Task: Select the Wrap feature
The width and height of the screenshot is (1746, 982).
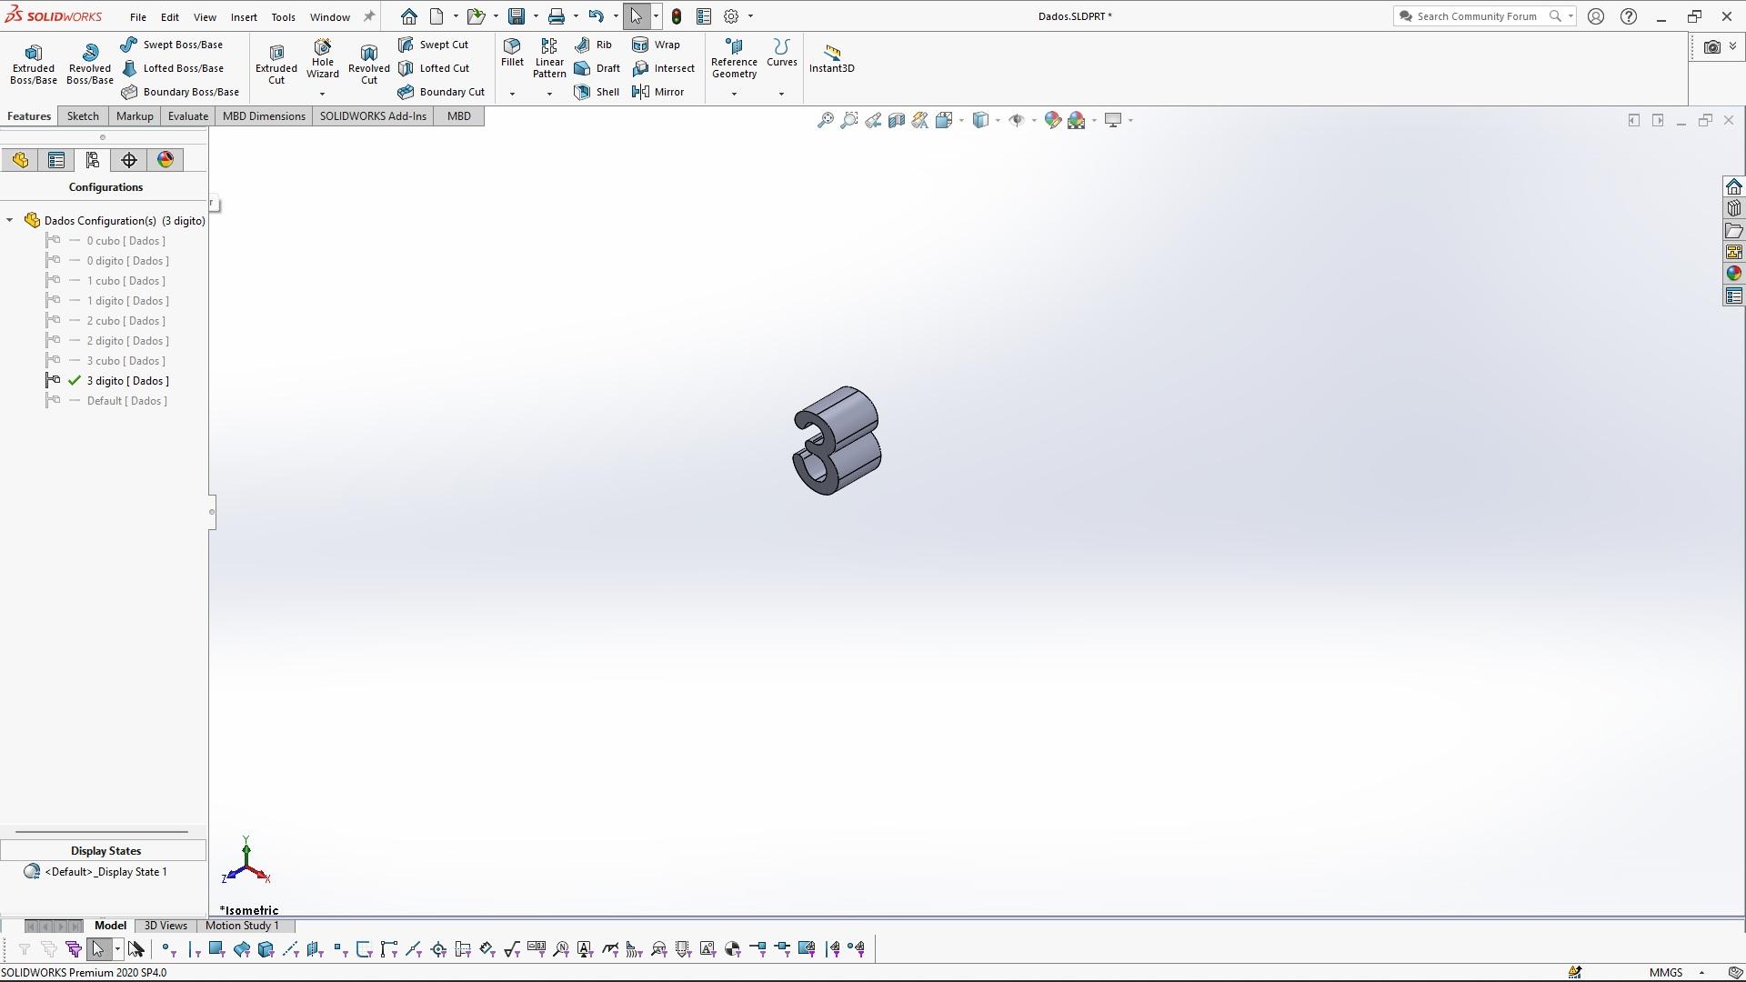Action: tap(656, 45)
